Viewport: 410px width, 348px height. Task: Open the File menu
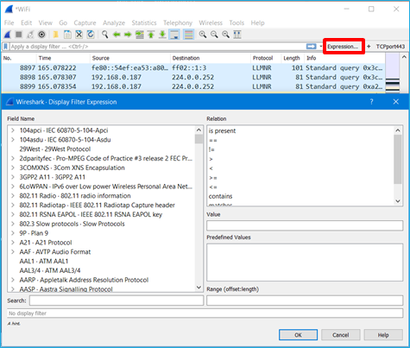point(9,22)
